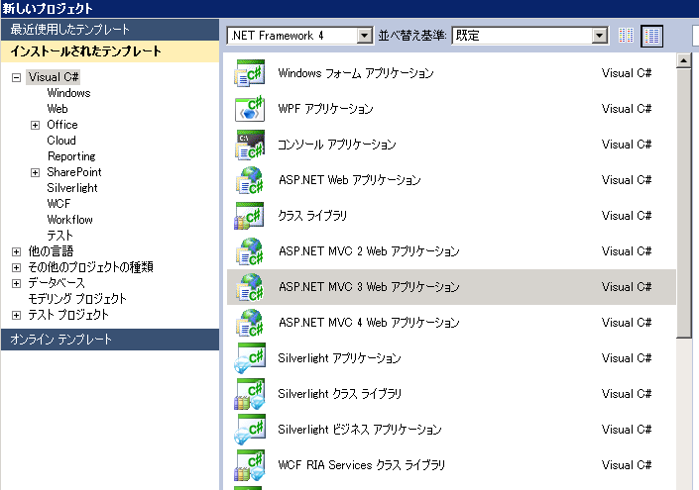The image size is (699, 490).
Task: Click the Silverlight ビジネス アプリケーション icon
Action: 250,429
